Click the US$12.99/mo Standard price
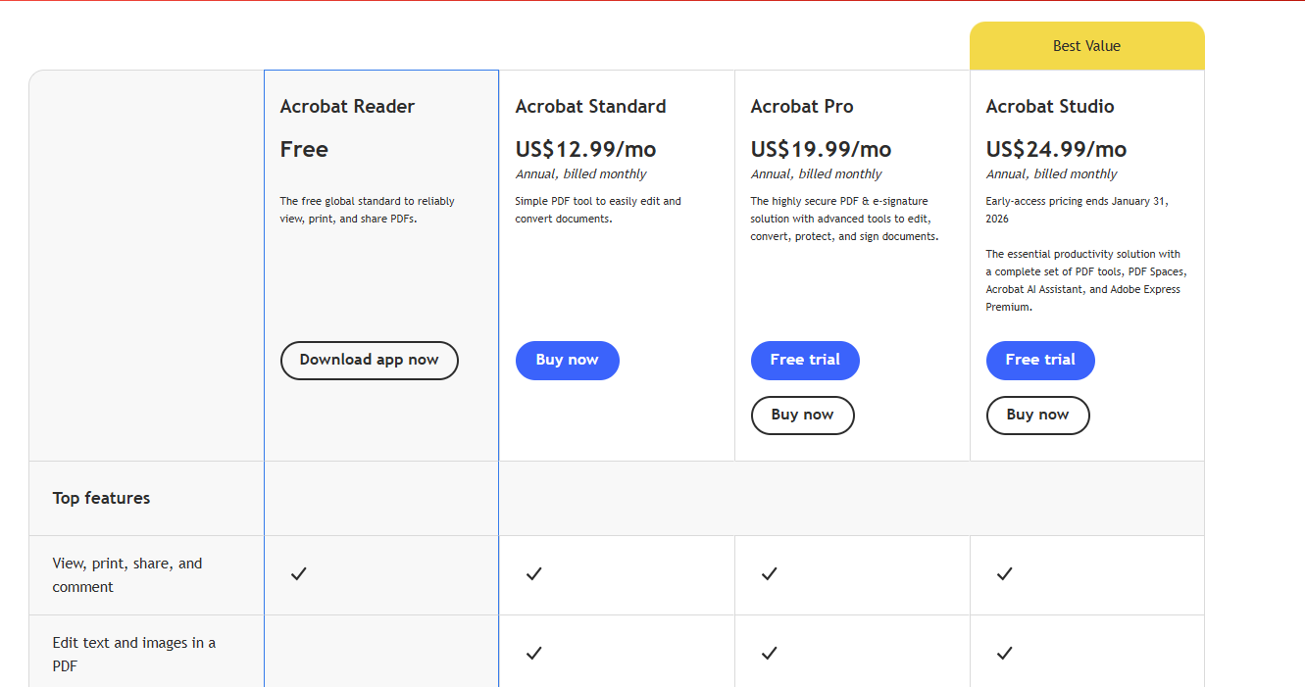 (585, 148)
